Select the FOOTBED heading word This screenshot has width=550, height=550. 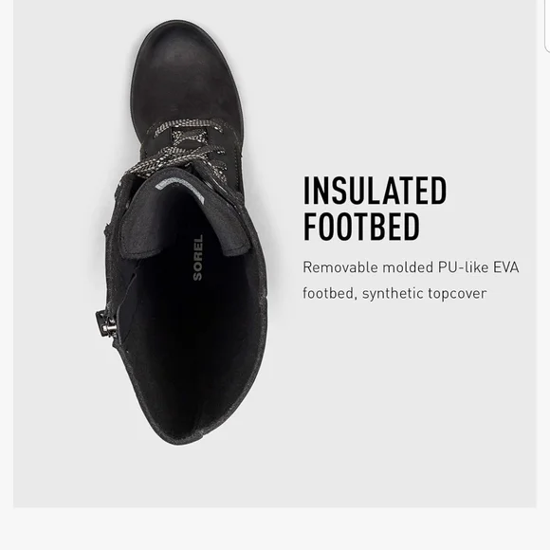361,227
